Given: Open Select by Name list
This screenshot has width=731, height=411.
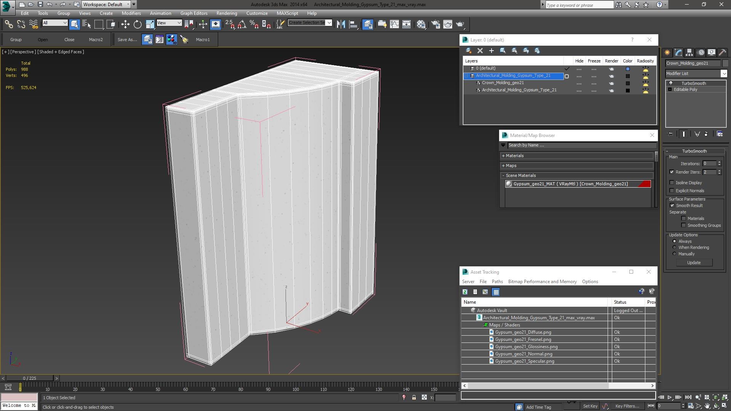Looking at the screenshot, I should (x=86, y=24).
